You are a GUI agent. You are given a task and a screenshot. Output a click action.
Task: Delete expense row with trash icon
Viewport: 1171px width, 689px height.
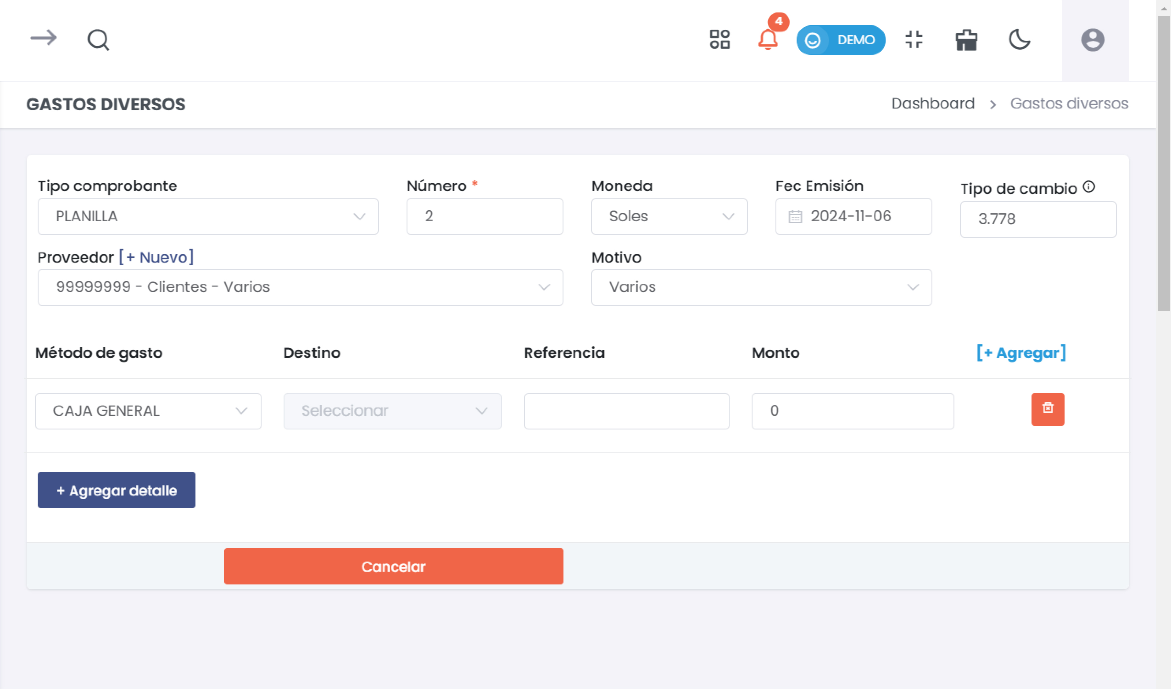(x=1047, y=409)
